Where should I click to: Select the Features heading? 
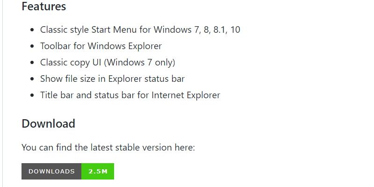(x=43, y=6)
